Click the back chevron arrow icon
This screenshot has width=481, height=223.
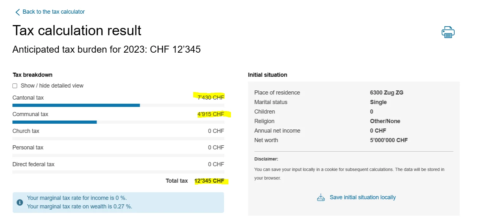point(17,12)
